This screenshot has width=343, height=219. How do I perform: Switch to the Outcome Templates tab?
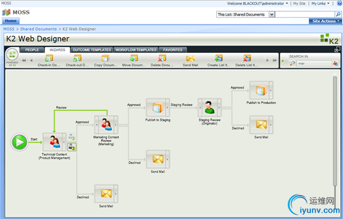click(92, 50)
